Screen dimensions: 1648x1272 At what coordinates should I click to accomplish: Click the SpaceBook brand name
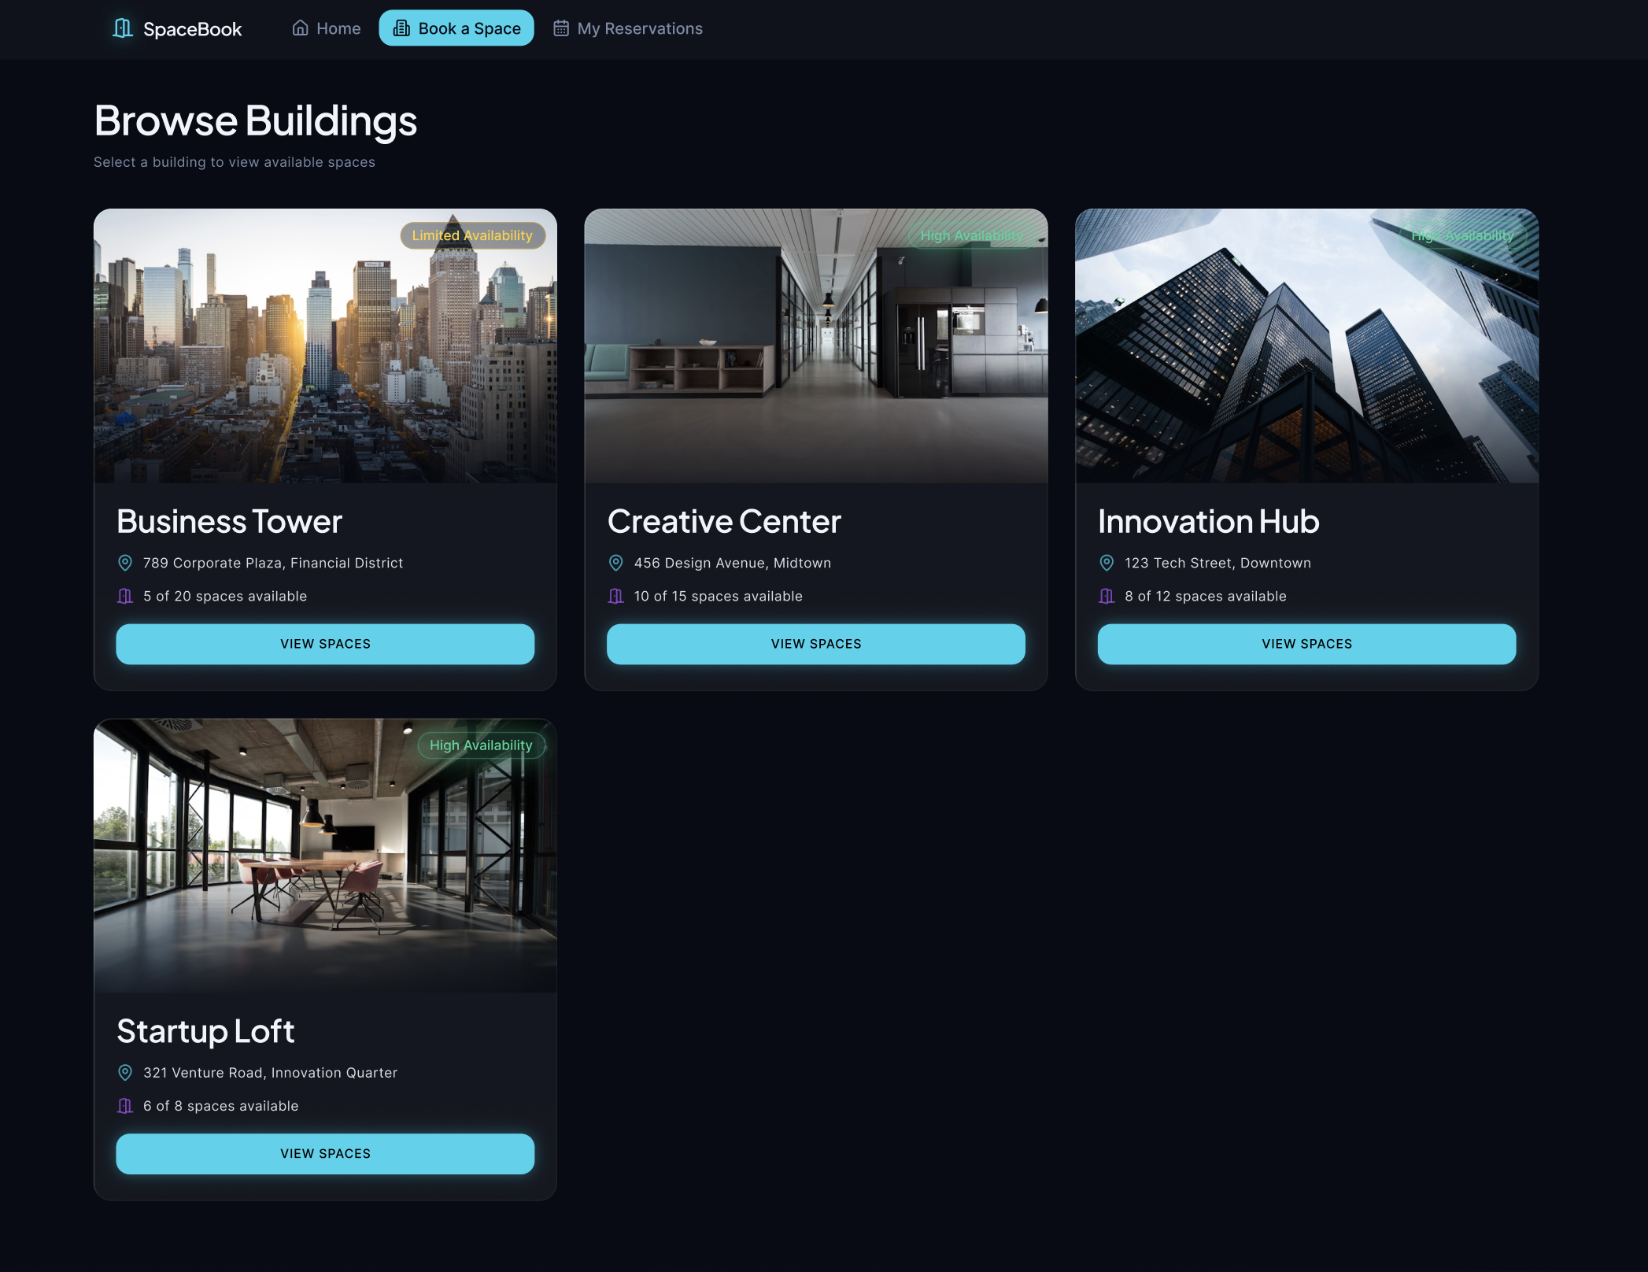point(192,29)
